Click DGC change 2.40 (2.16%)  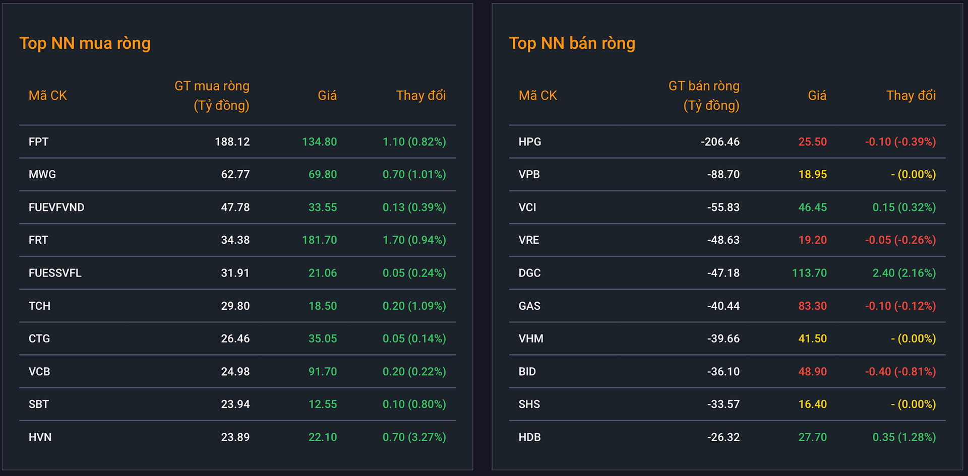[x=904, y=273]
